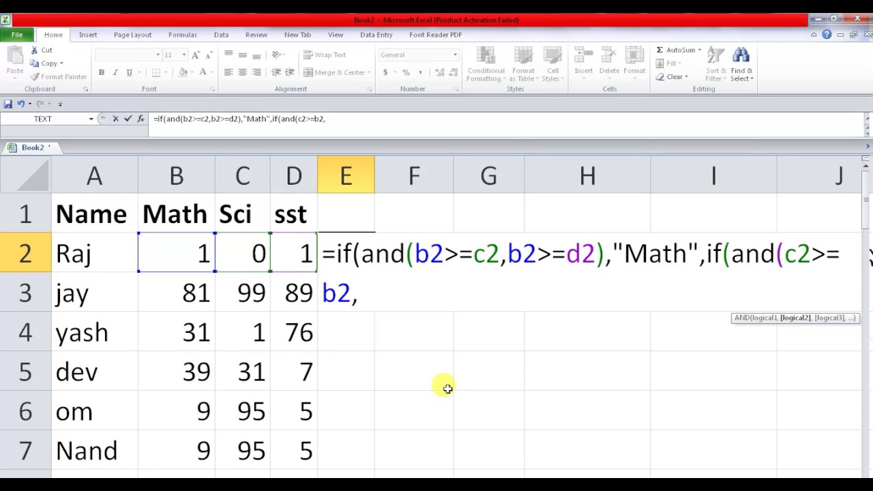Click the Borders icon
This screenshot has height=491, width=873.
156,72
